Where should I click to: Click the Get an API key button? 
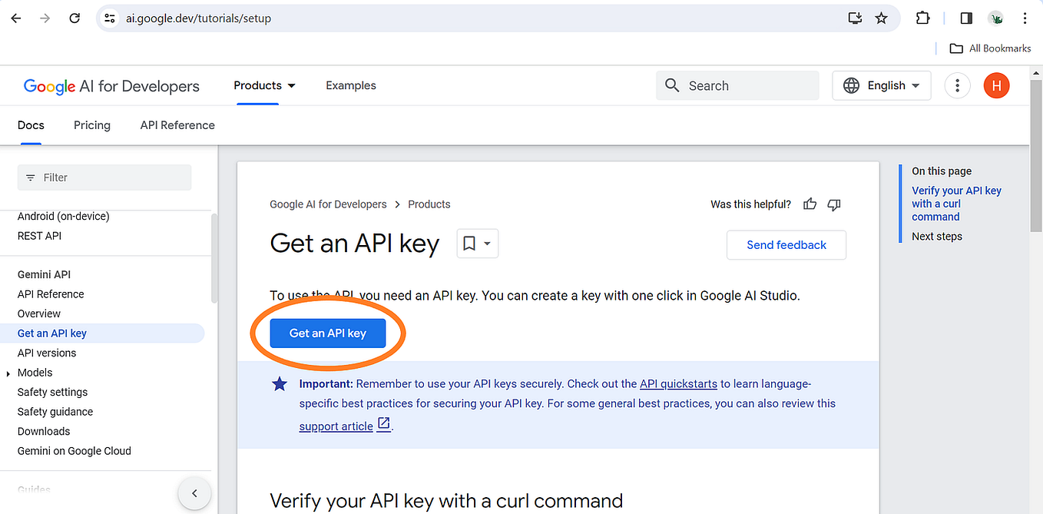tap(327, 333)
